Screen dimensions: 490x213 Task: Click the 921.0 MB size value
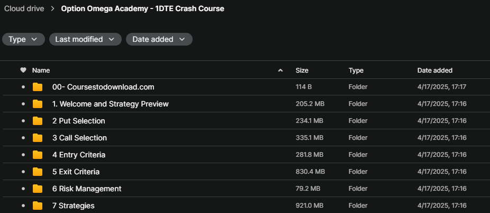(x=310, y=206)
